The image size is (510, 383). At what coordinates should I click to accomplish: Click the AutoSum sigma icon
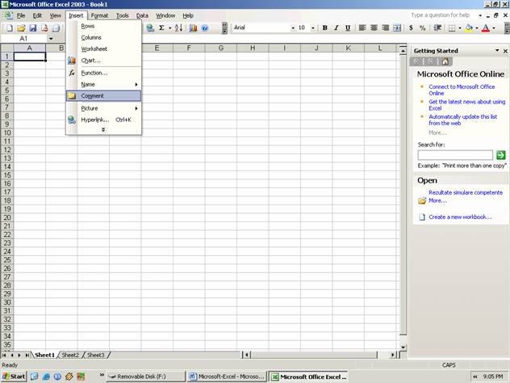tap(161, 28)
